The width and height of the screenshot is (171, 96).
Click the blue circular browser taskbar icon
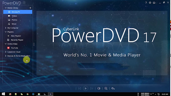click(x=33, y=94)
